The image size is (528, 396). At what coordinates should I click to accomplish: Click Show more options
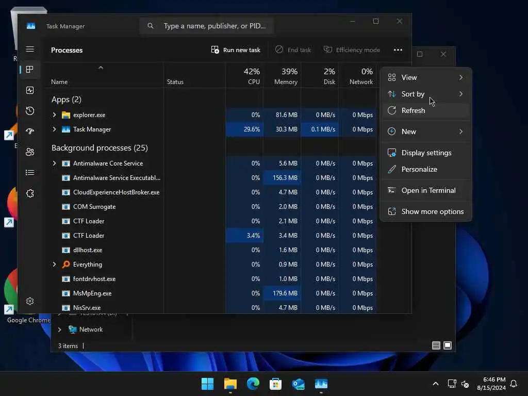point(425,212)
